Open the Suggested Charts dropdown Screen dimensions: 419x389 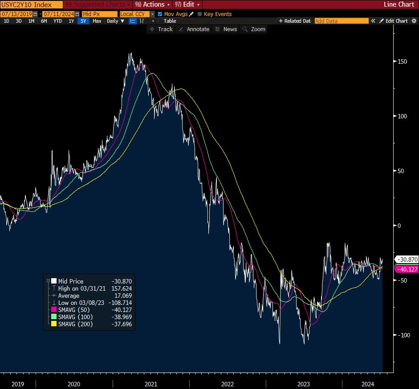click(x=98, y=4)
